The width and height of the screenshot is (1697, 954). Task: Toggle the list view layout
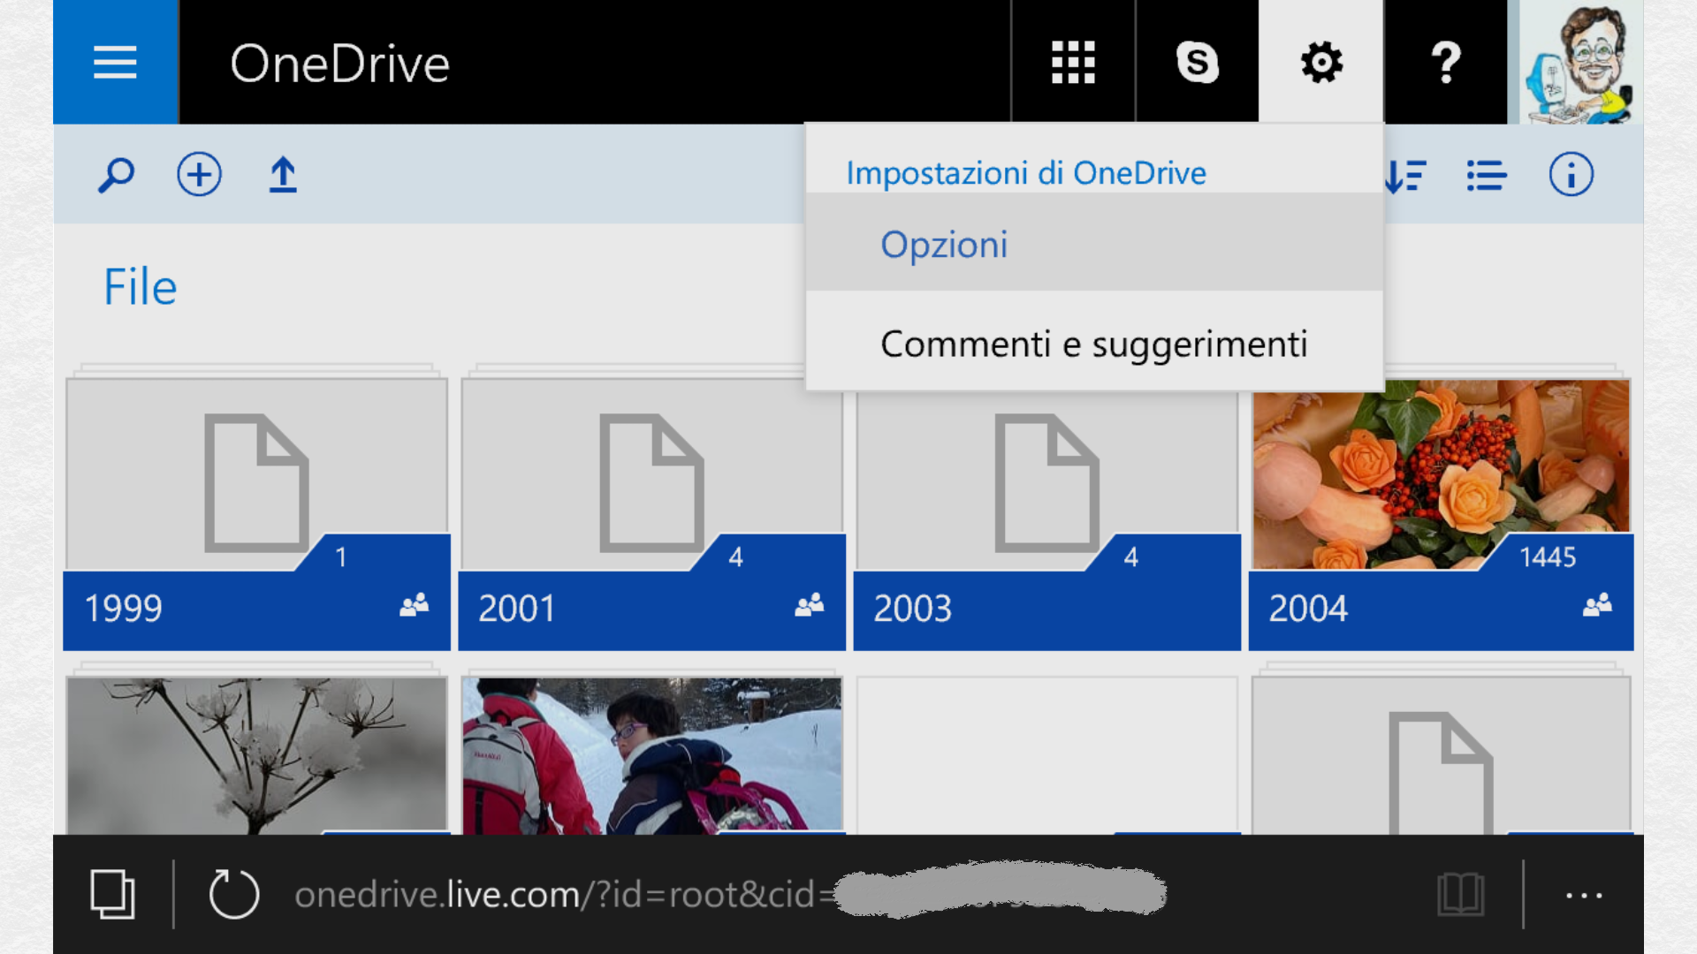click(1487, 176)
